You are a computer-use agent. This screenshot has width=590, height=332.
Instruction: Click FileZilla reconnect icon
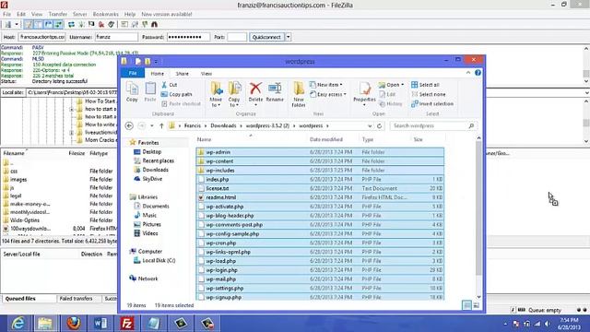click(x=111, y=25)
